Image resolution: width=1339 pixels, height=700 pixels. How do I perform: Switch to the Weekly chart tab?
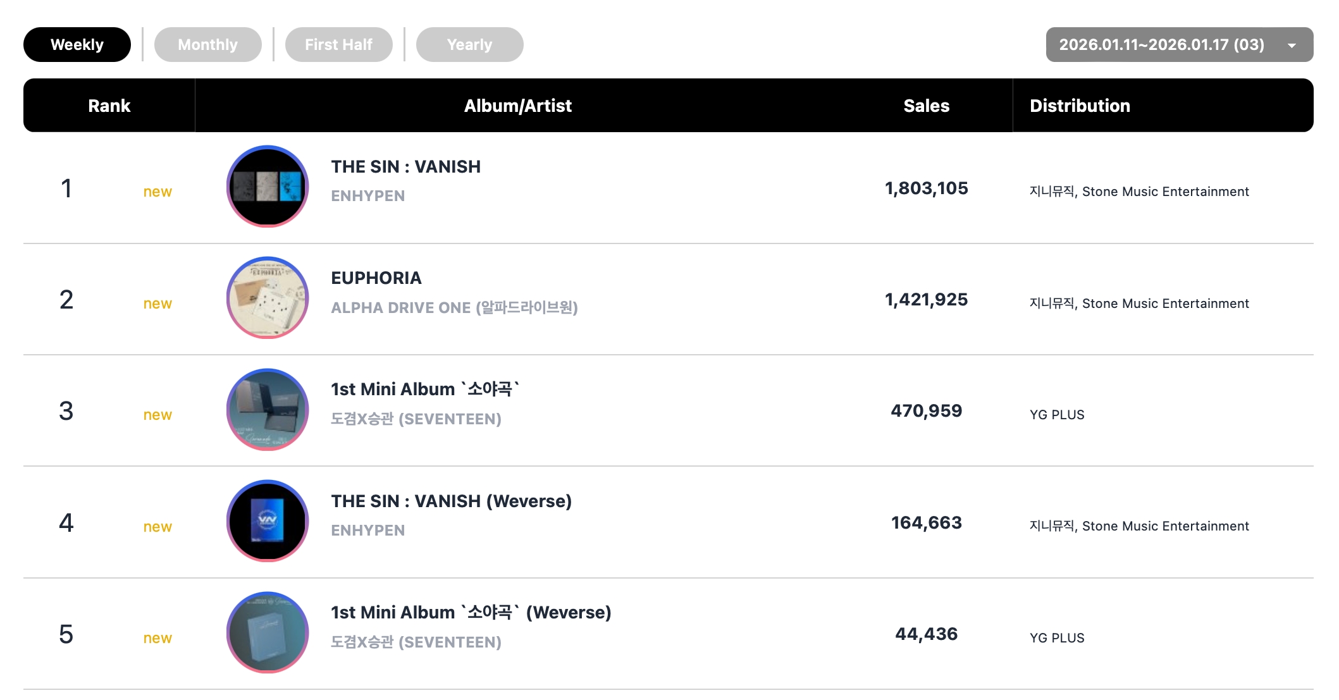(77, 45)
